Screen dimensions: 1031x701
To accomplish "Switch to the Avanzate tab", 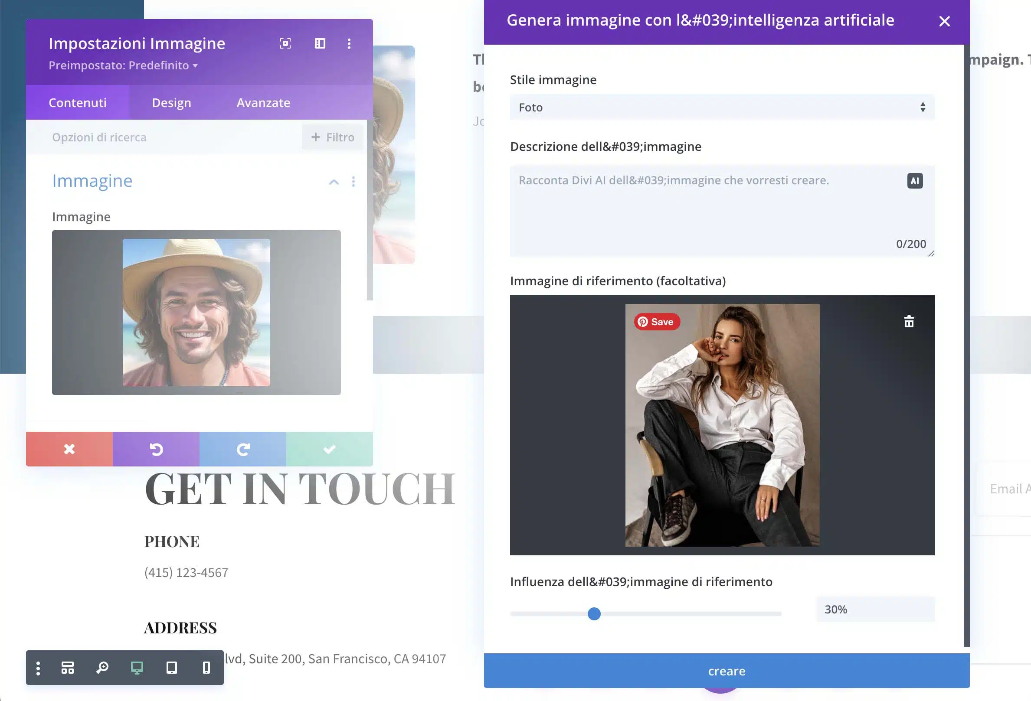I will [x=263, y=102].
